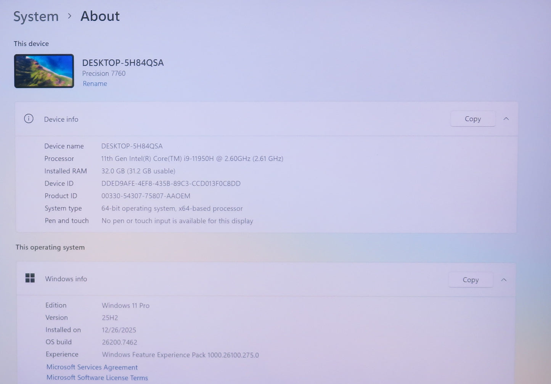Collapse the Device info section

point(506,119)
